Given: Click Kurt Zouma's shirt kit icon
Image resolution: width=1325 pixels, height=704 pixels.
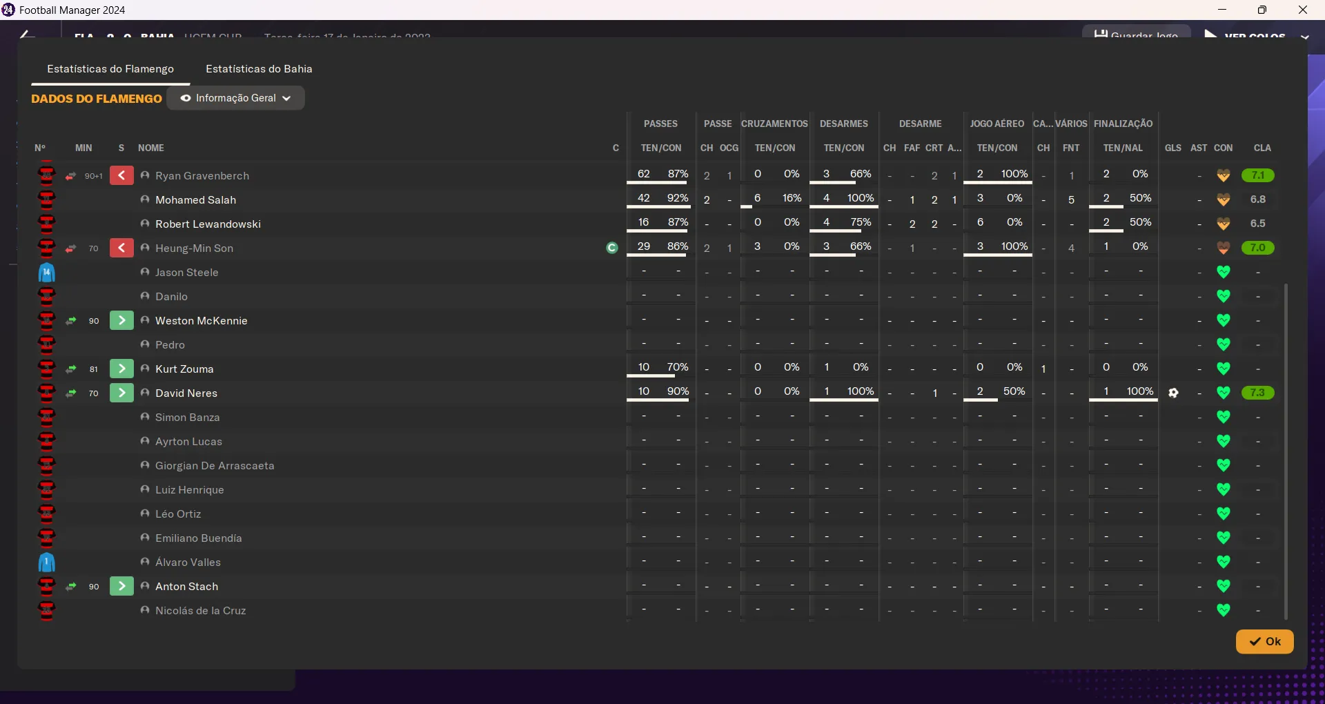Looking at the screenshot, I should (x=46, y=369).
